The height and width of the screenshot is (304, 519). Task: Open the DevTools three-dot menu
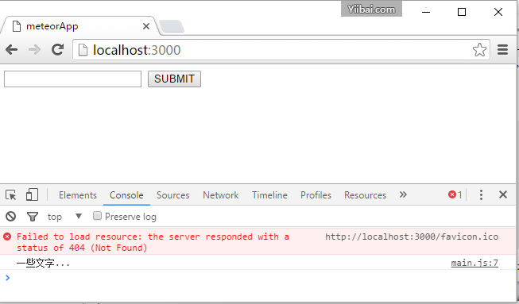[481, 194]
